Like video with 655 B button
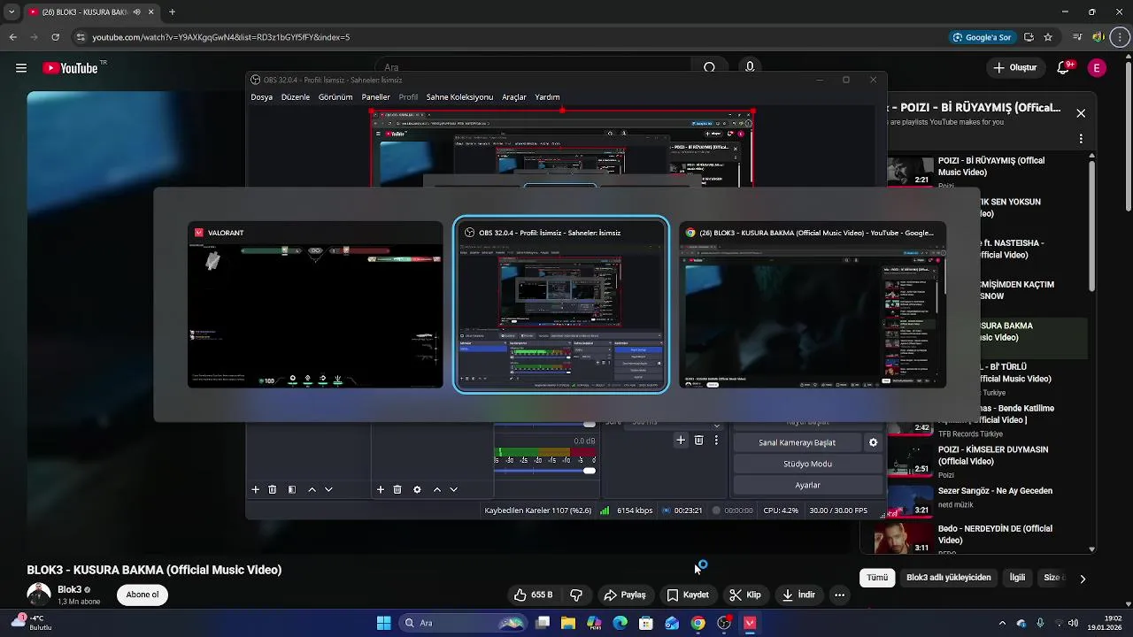The image size is (1133, 637). 534,595
